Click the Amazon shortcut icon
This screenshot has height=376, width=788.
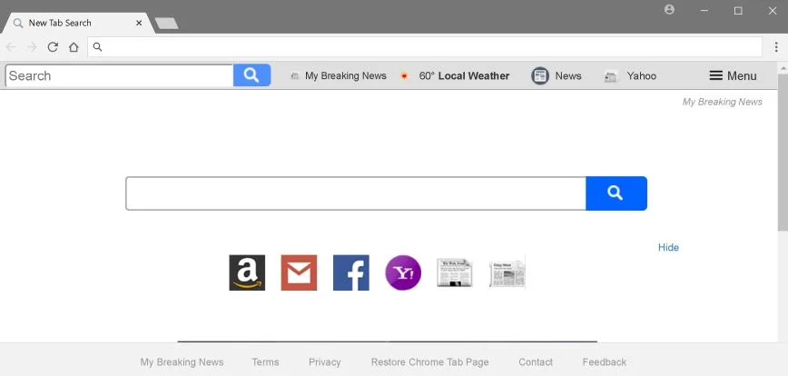pos(247,272)
